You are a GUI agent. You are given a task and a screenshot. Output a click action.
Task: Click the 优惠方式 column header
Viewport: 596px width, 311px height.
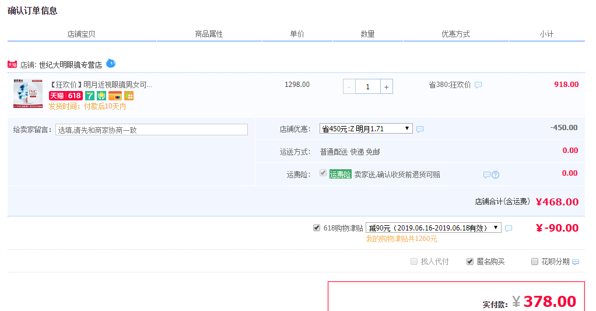pyautogui.click(x=455, y=34)
